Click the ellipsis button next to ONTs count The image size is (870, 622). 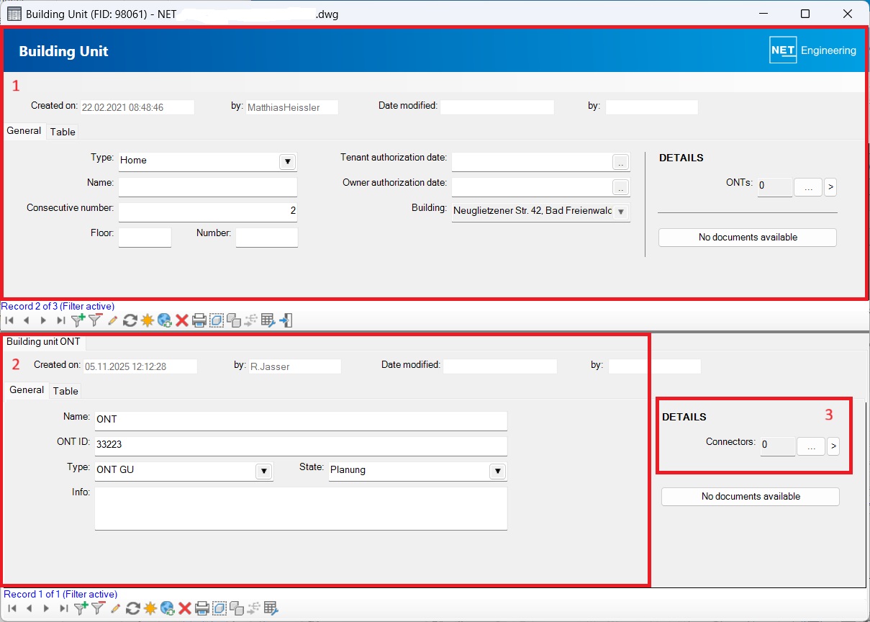point(807,187)
